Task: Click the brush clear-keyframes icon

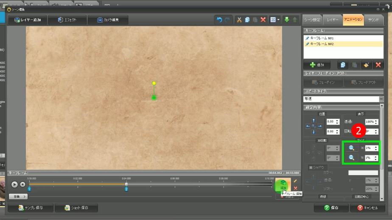Action: pyautogui.click(x=365, y=65)
